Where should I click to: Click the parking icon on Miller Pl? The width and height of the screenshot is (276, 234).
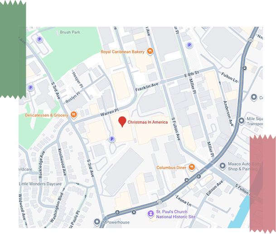(x=189, y=45)
